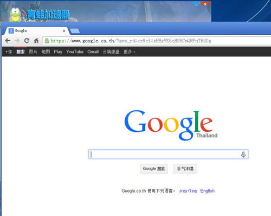Viewport: 271px width, 216px height.
Task: Expand the 更多 dropdown menu
Action: [130, 52]
